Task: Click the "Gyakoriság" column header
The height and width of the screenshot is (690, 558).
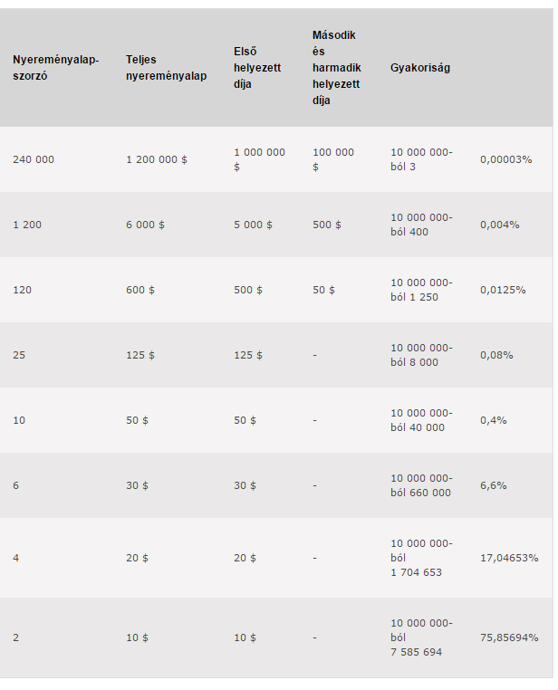Action: pyautogui.click(x=419, y=68)
